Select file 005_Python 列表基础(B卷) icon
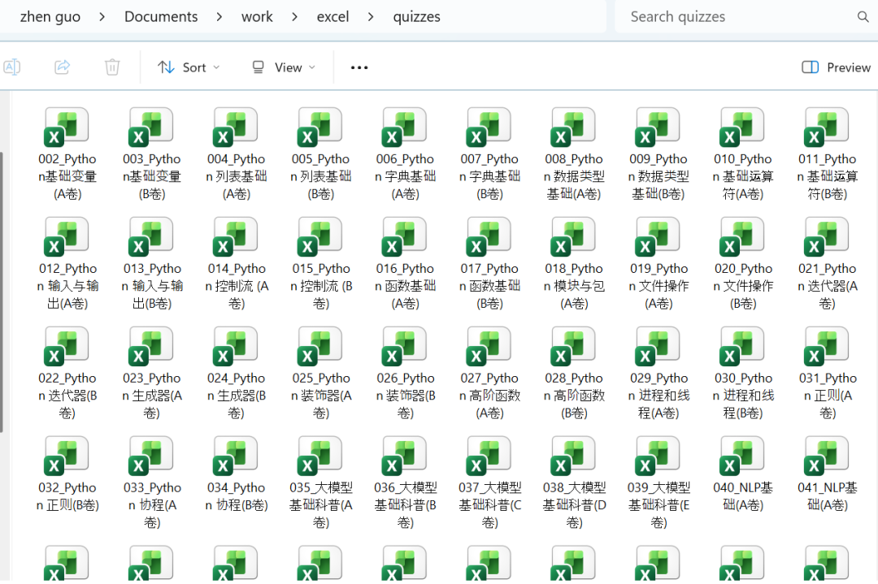Viewport: 878px width, 584px height. click(x=320, y=128)
